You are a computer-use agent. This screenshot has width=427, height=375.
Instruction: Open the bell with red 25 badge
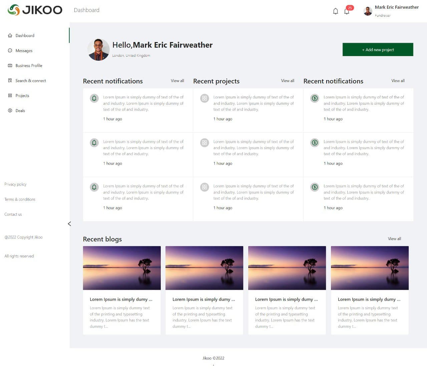(x=347, y=11)
